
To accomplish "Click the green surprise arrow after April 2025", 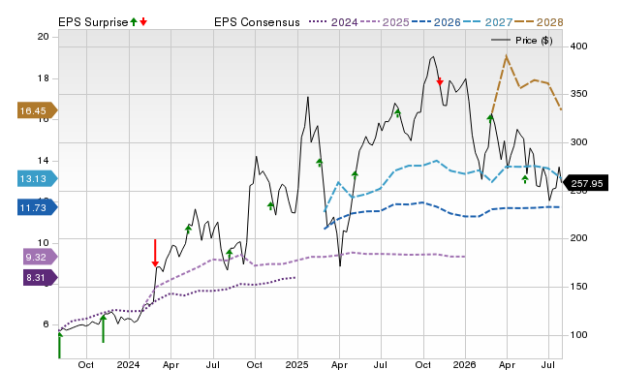I will tap(355, 174).
